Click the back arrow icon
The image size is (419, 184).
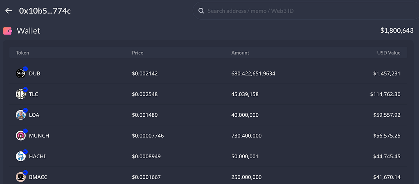pyautogui.click(x=9, y=11)
